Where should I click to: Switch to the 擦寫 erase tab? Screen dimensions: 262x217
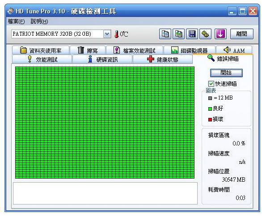point(88,50)
